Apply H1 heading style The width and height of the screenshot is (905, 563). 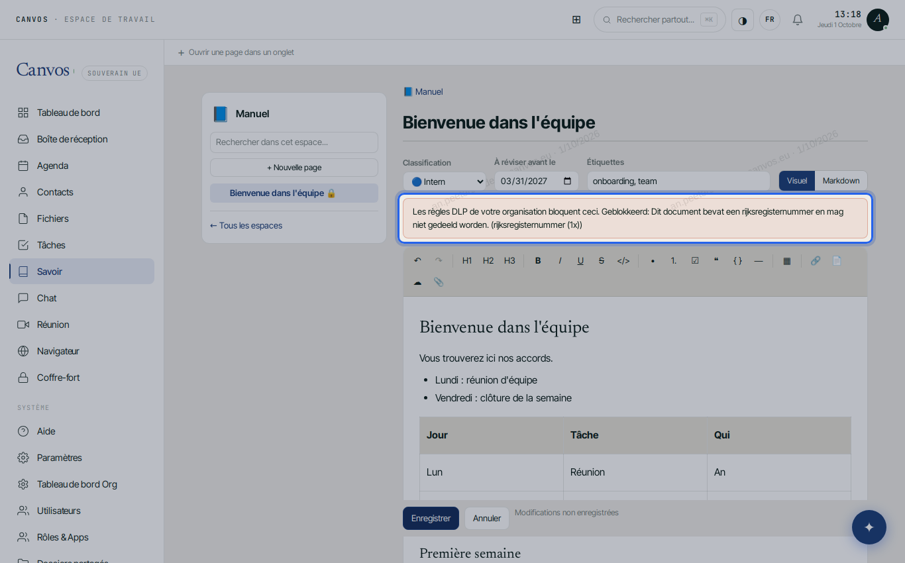coord(467,260)
